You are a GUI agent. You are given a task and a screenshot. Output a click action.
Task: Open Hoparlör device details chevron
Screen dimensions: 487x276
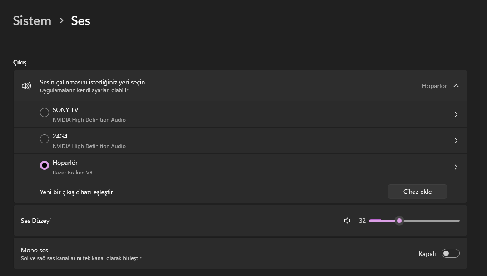point(456,167)
